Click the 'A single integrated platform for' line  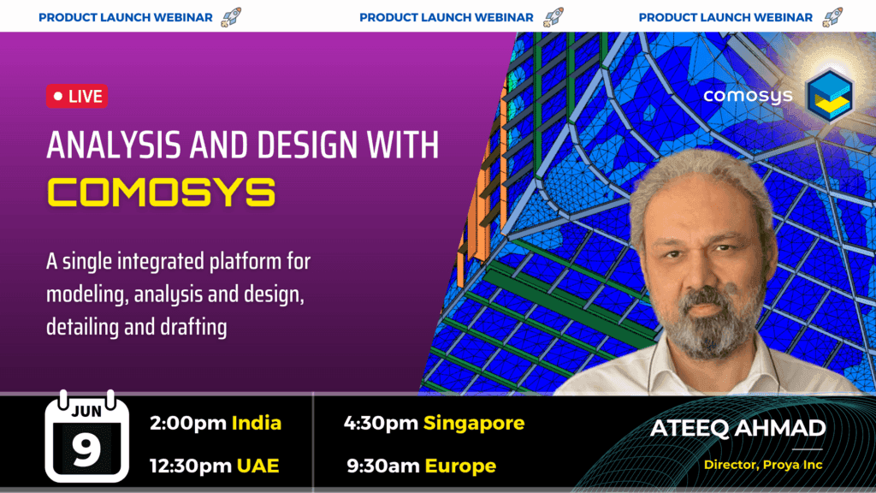pyautogui.click(x=178, y=262)
